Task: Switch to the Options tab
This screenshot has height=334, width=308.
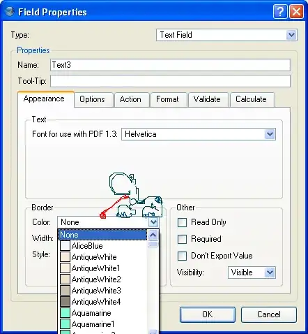Action: click(x=93, y=99)
